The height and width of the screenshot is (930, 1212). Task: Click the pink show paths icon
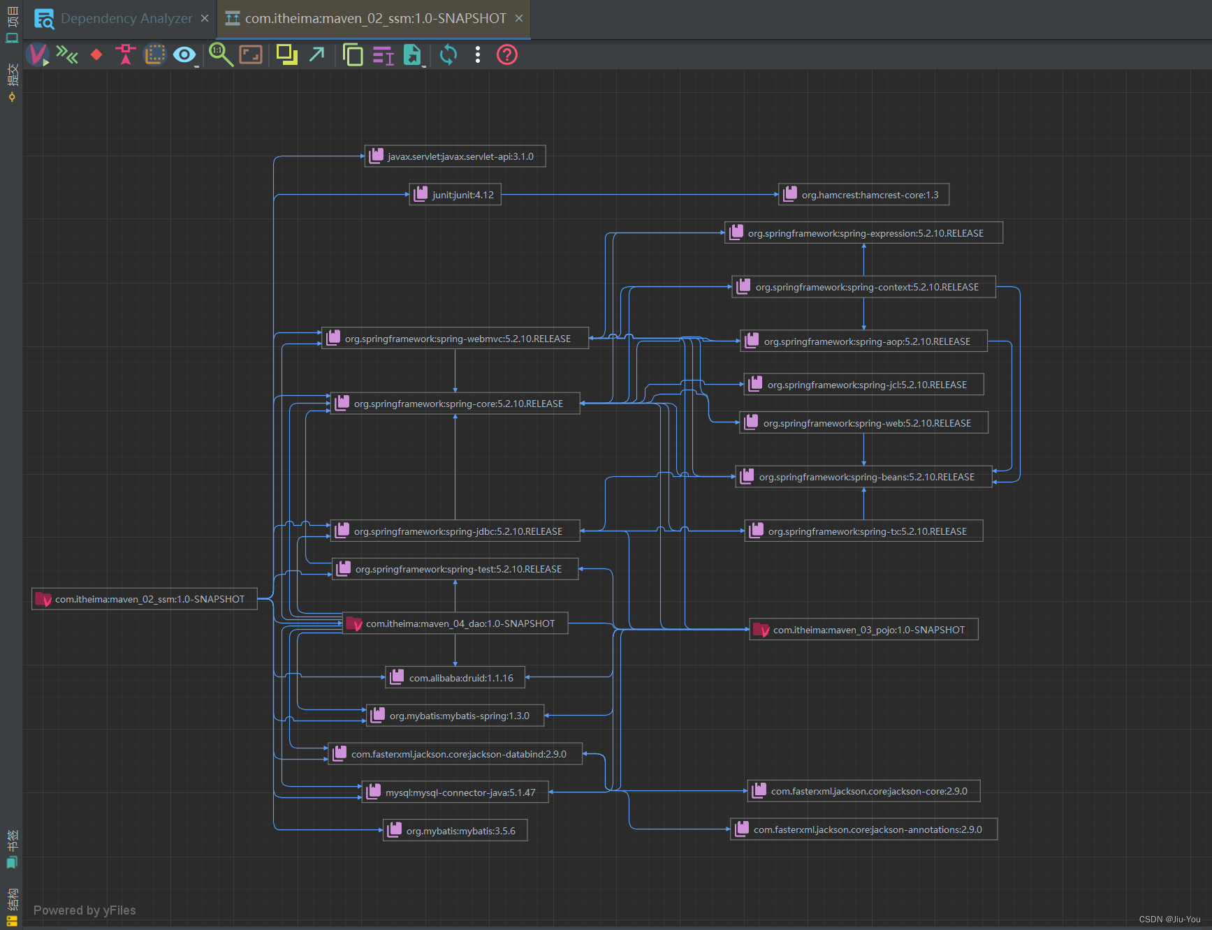[x=126, y=54]
